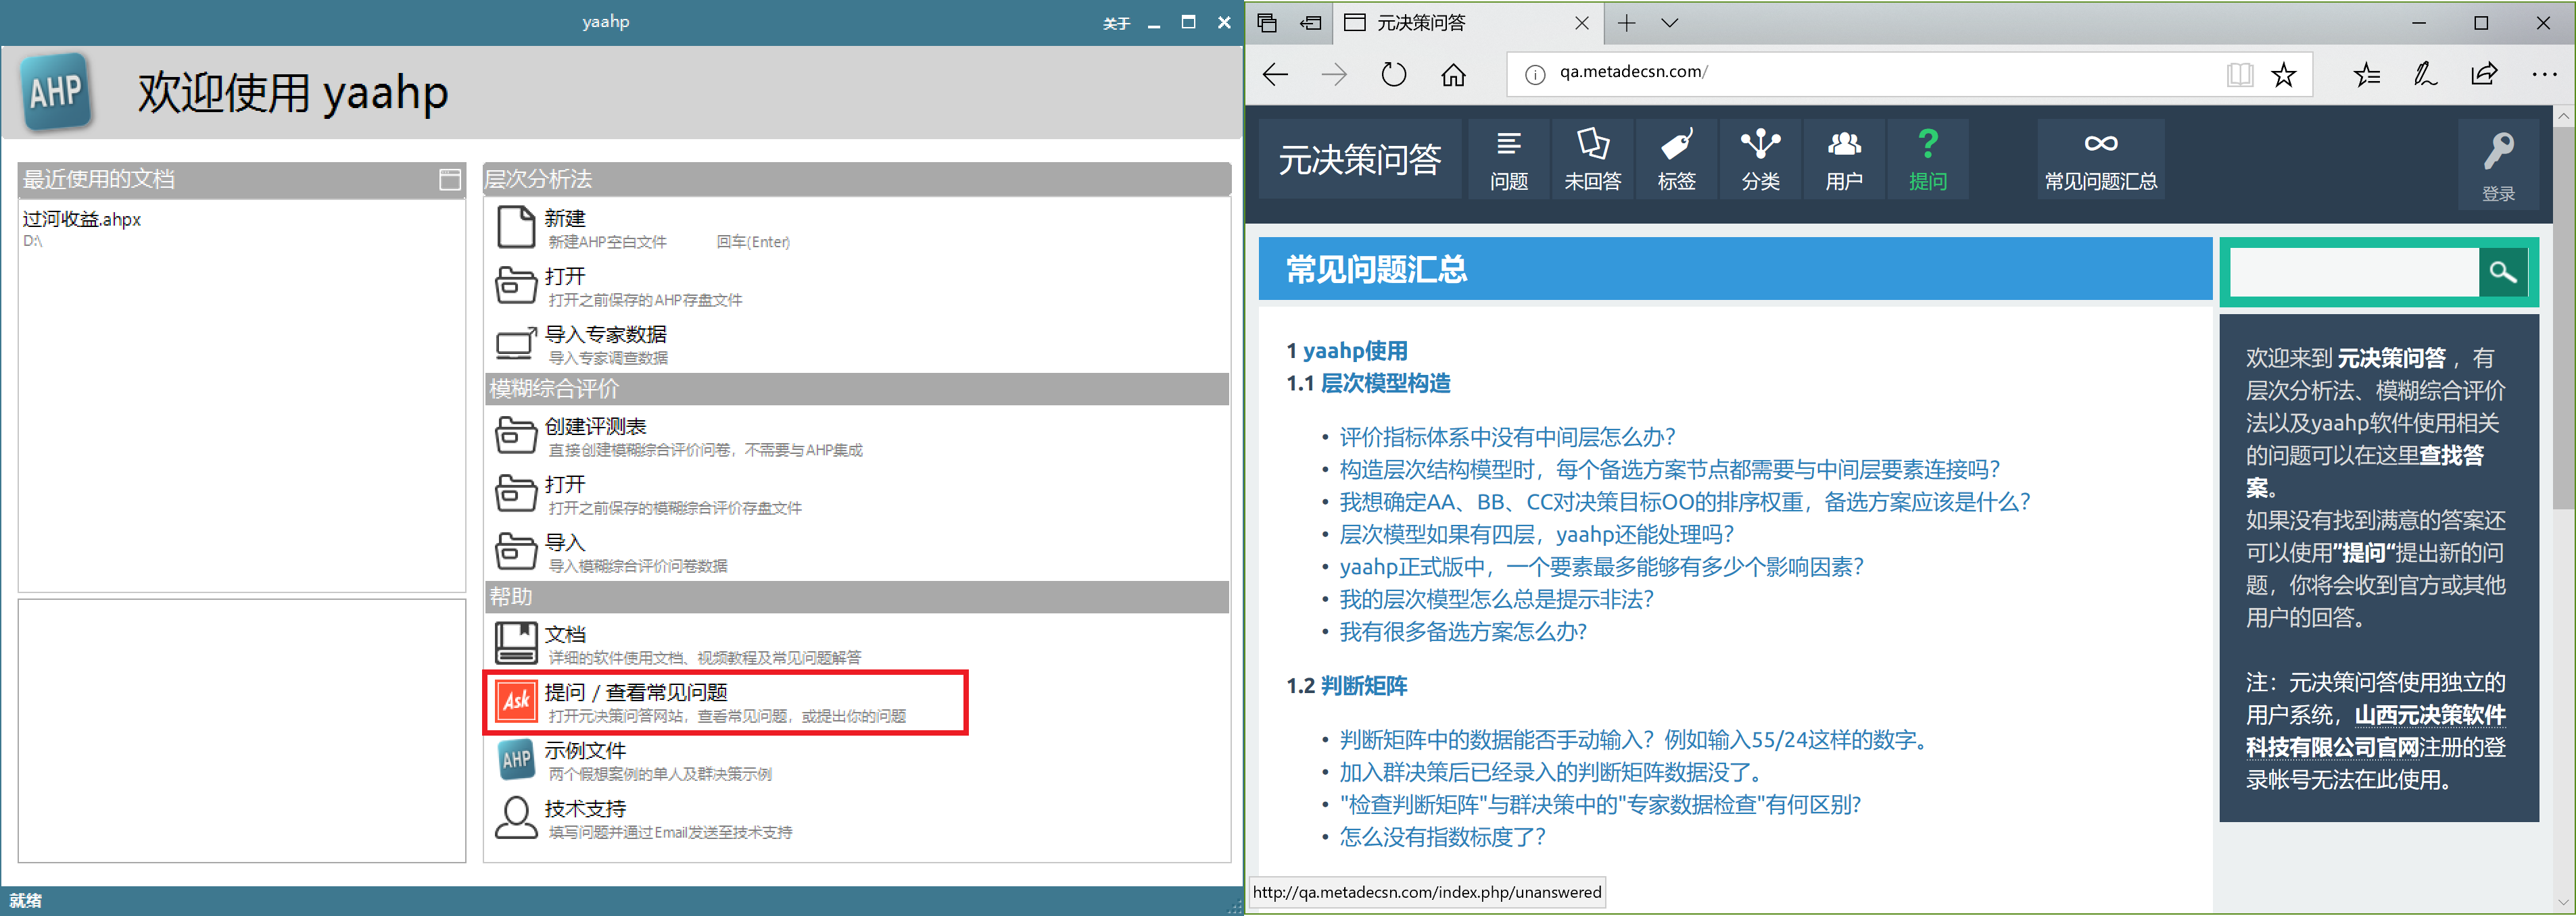Viewport: 2576px width, 916px height.
Task: Open saved fuzzy evaluation file via 打开 icon
Action: pyautogui.click(x=516, y=493)
